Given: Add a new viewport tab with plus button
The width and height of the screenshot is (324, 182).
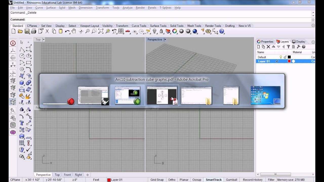Looking at the screenshot, I should 88,175.
